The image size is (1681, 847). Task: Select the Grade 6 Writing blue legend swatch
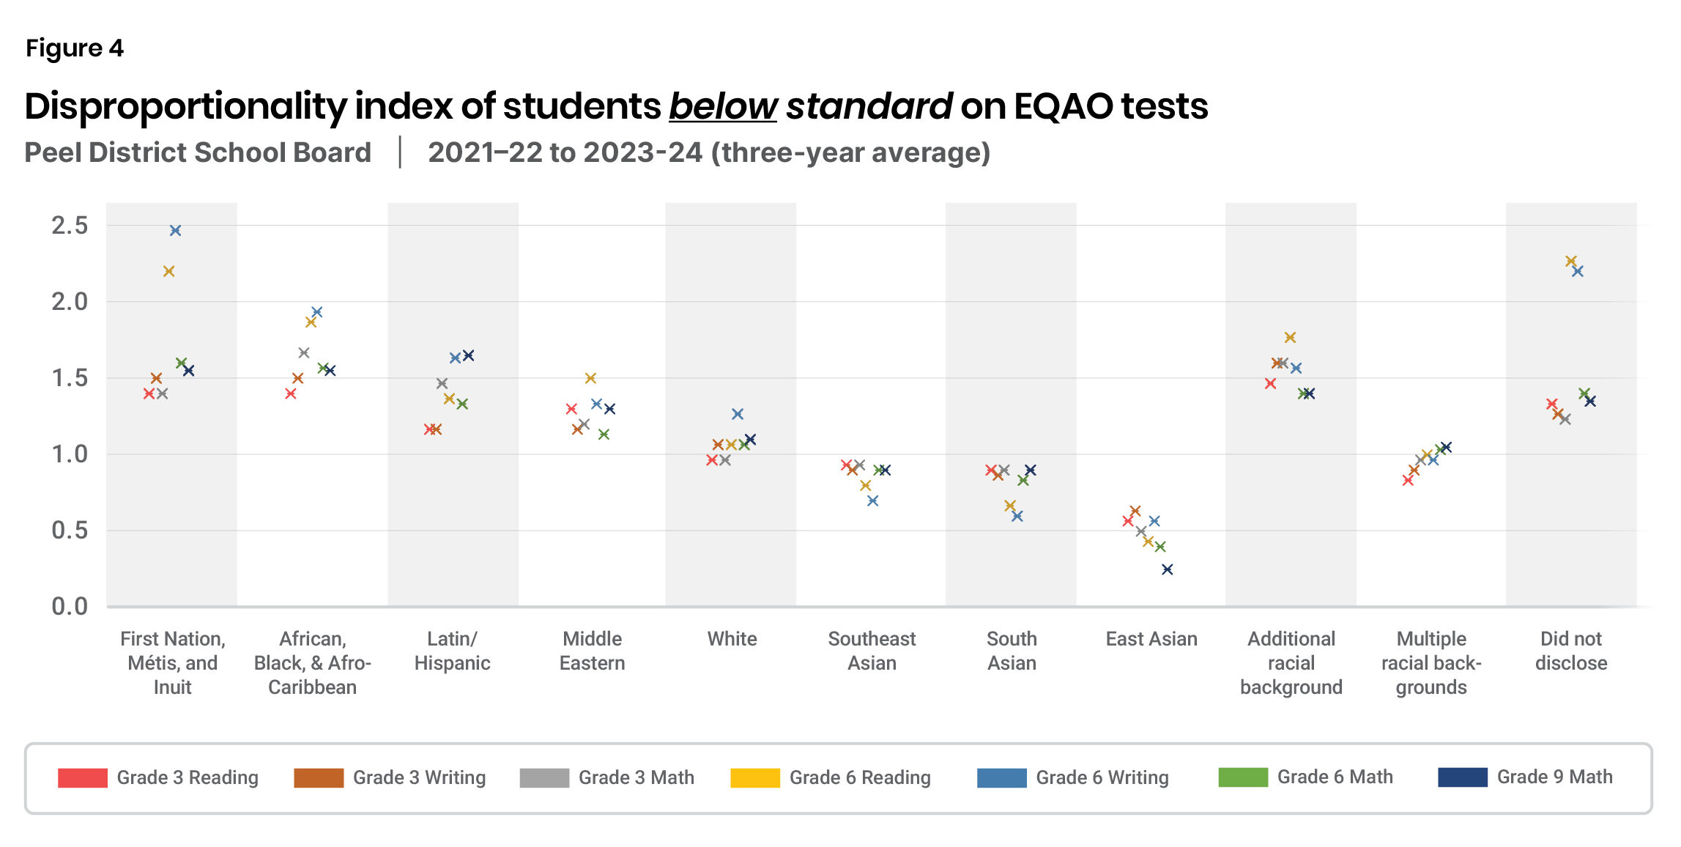(x=1001, y=777)
